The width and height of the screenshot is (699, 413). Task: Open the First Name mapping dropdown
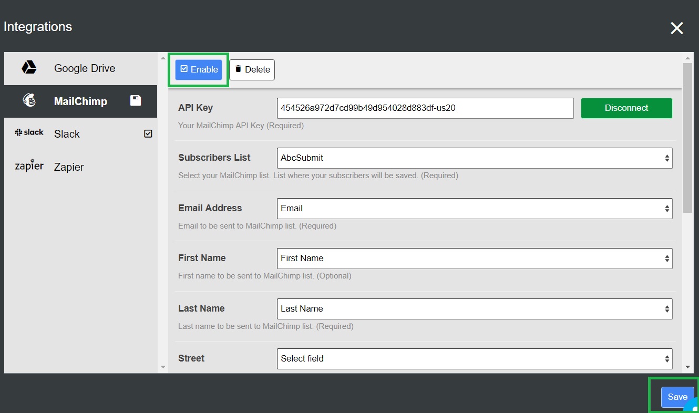point(474,259)
